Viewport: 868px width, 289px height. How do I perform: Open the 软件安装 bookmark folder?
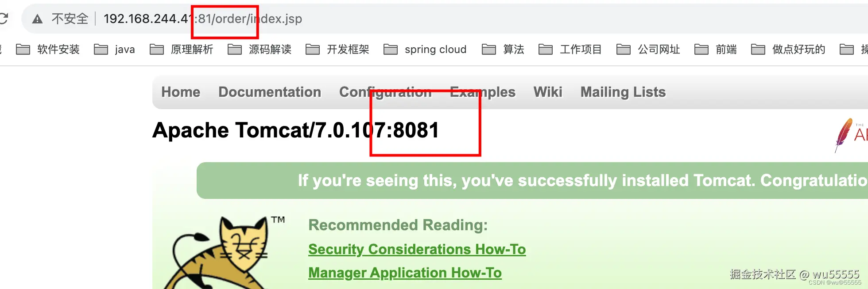(48, 49)
